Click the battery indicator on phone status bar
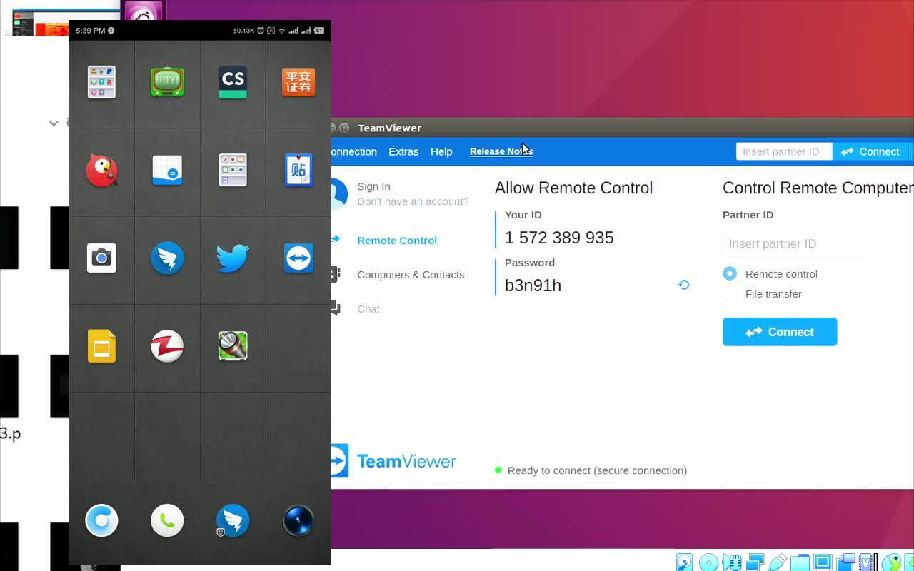 click(x=319, y=31)
